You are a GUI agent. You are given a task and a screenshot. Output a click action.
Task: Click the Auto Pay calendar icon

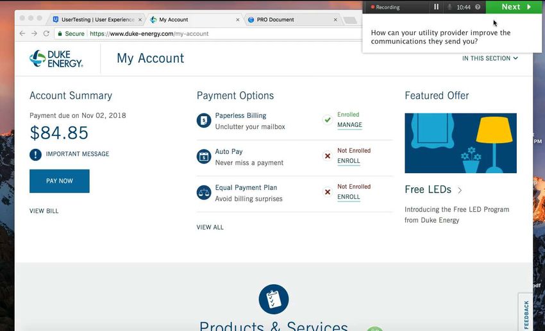[204, 157]
